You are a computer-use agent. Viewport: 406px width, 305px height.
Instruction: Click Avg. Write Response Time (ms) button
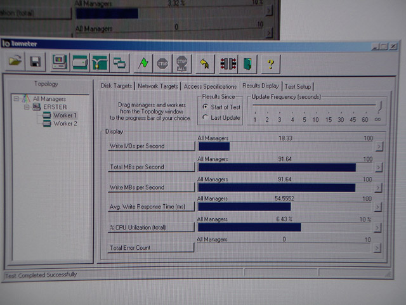tap(151, 207)
